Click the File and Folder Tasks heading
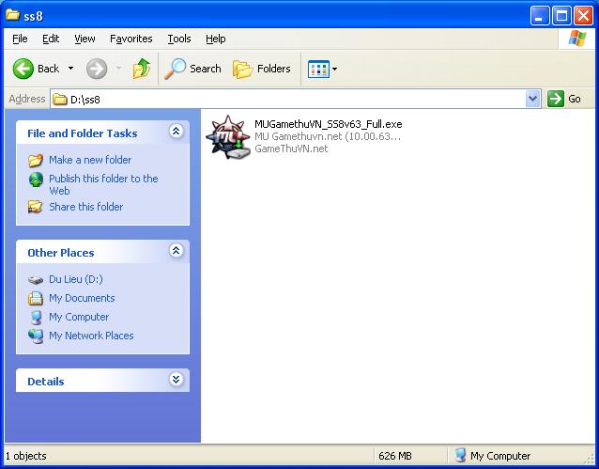The image size is (599, 469). pos(83,133)
